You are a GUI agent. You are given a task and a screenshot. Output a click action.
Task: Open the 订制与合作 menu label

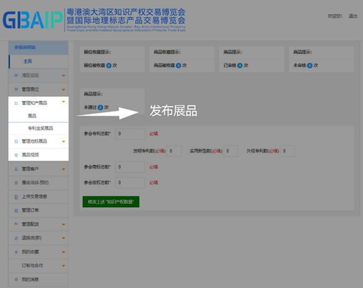pos(32,266)
